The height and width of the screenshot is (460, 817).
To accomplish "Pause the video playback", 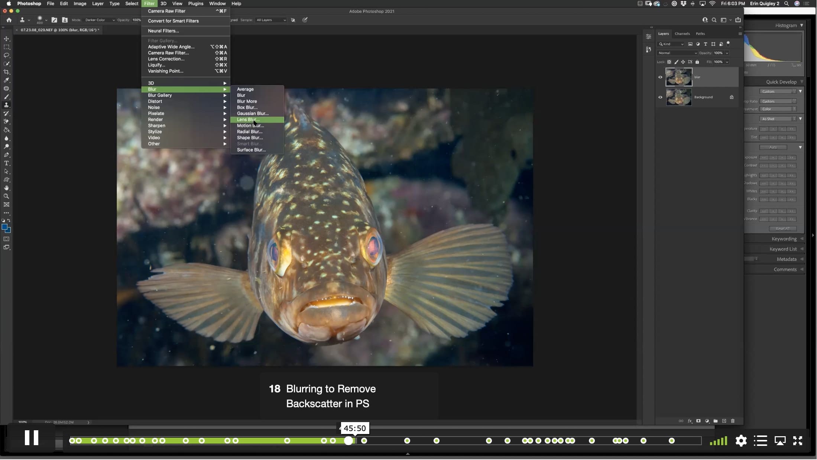I will coord(32,438).
